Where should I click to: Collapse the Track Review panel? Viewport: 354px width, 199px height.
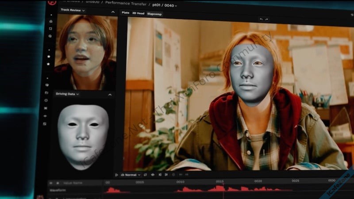click(x=113, y=11)
